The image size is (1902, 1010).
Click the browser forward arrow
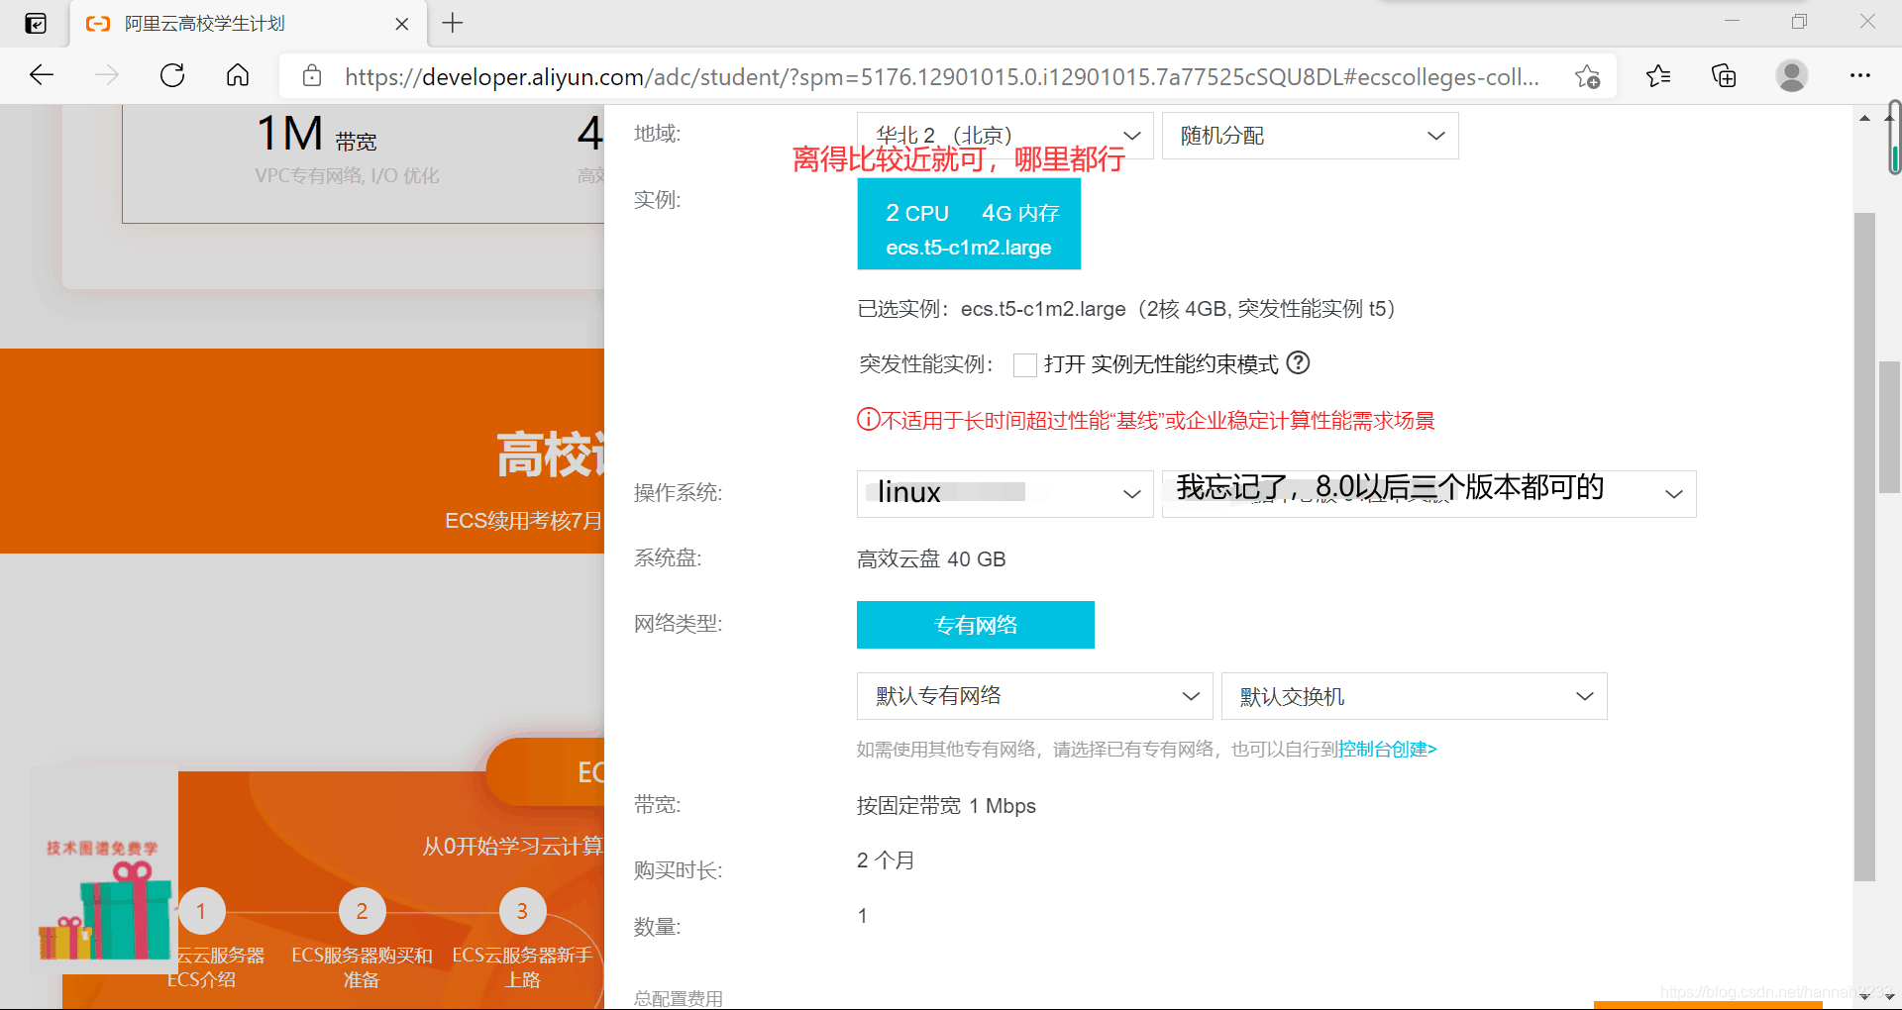click(107, 75)
